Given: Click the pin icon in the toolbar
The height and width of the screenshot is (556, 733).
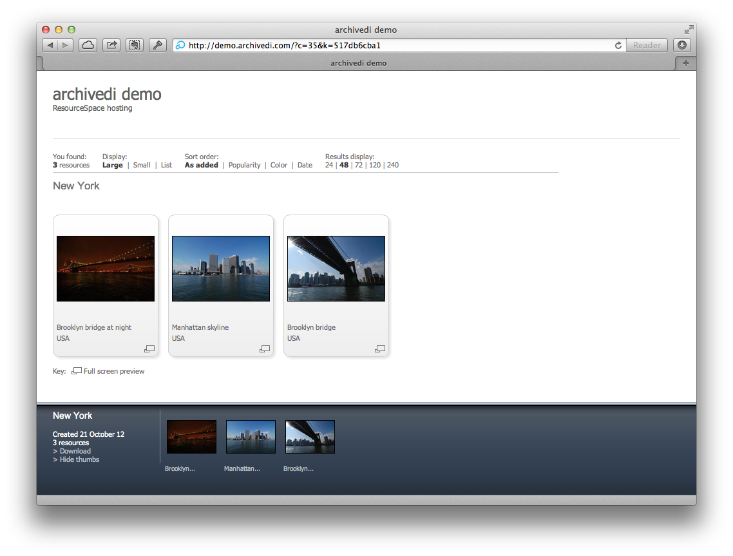Looking at the screenshot, I should point(158,45).
